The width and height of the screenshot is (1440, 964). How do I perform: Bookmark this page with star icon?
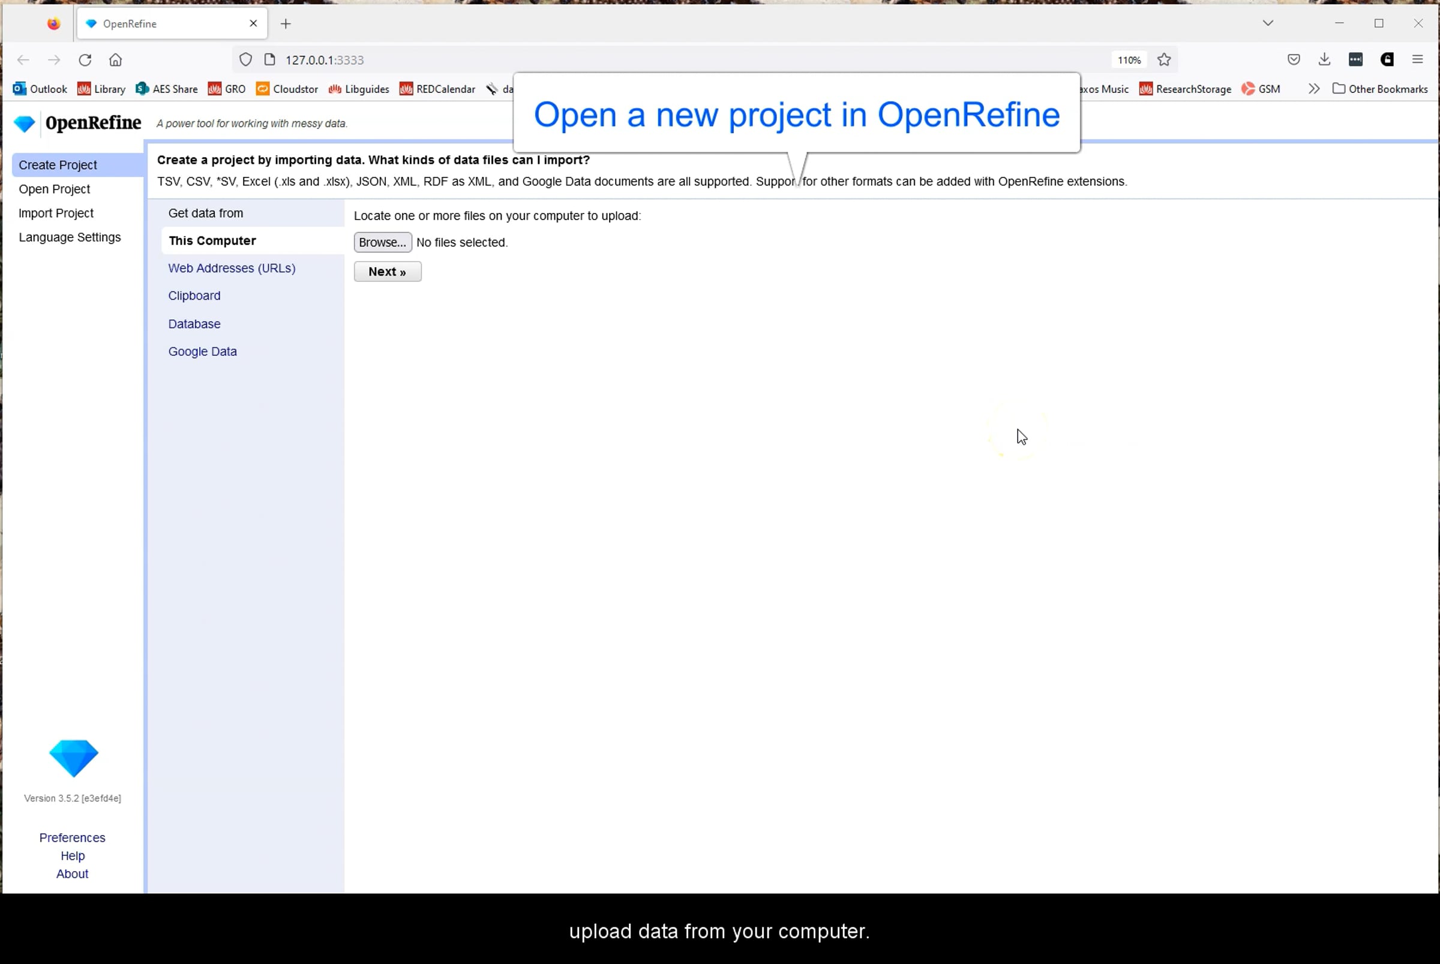pyautogui.click(x=1163, y=59)
